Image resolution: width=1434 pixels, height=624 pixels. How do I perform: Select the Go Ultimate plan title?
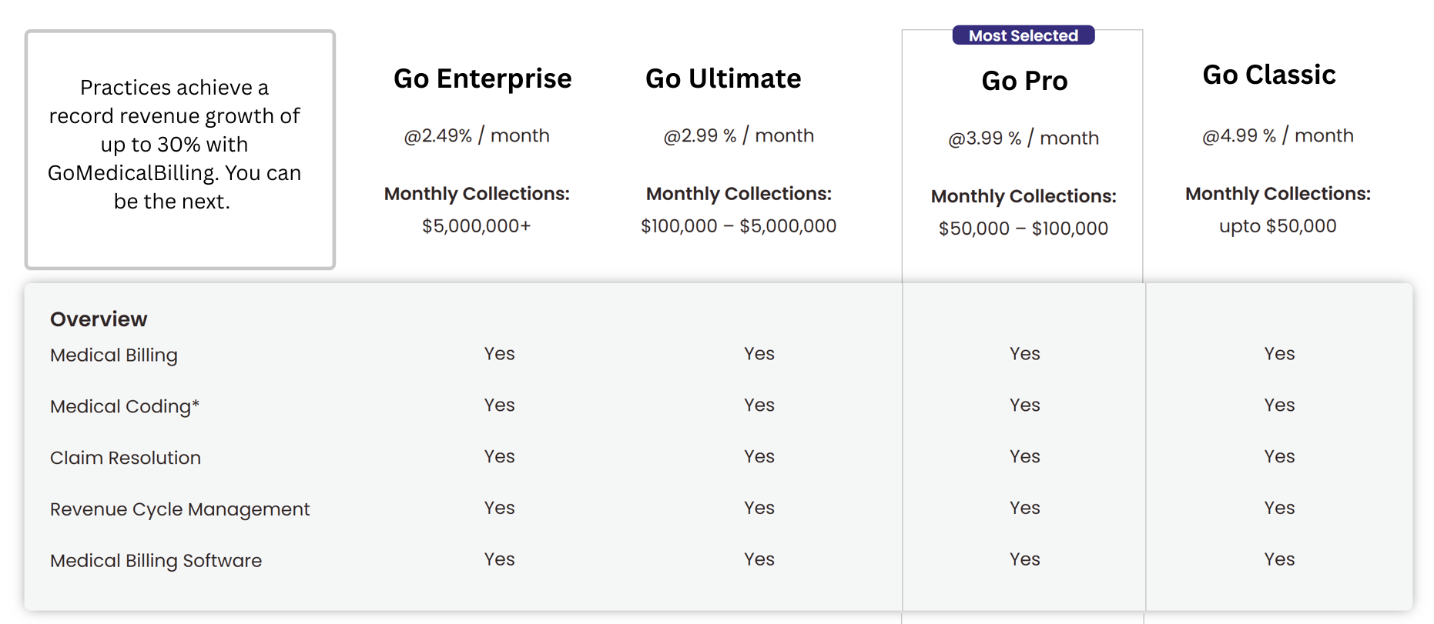[723, 78]
